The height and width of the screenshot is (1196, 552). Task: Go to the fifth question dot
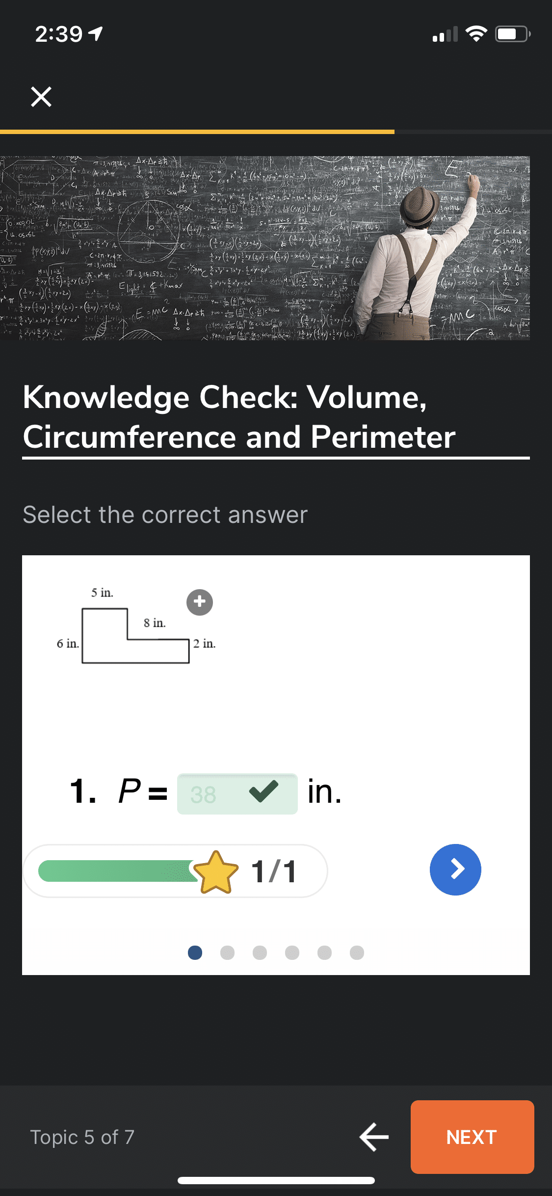(324, 952)
